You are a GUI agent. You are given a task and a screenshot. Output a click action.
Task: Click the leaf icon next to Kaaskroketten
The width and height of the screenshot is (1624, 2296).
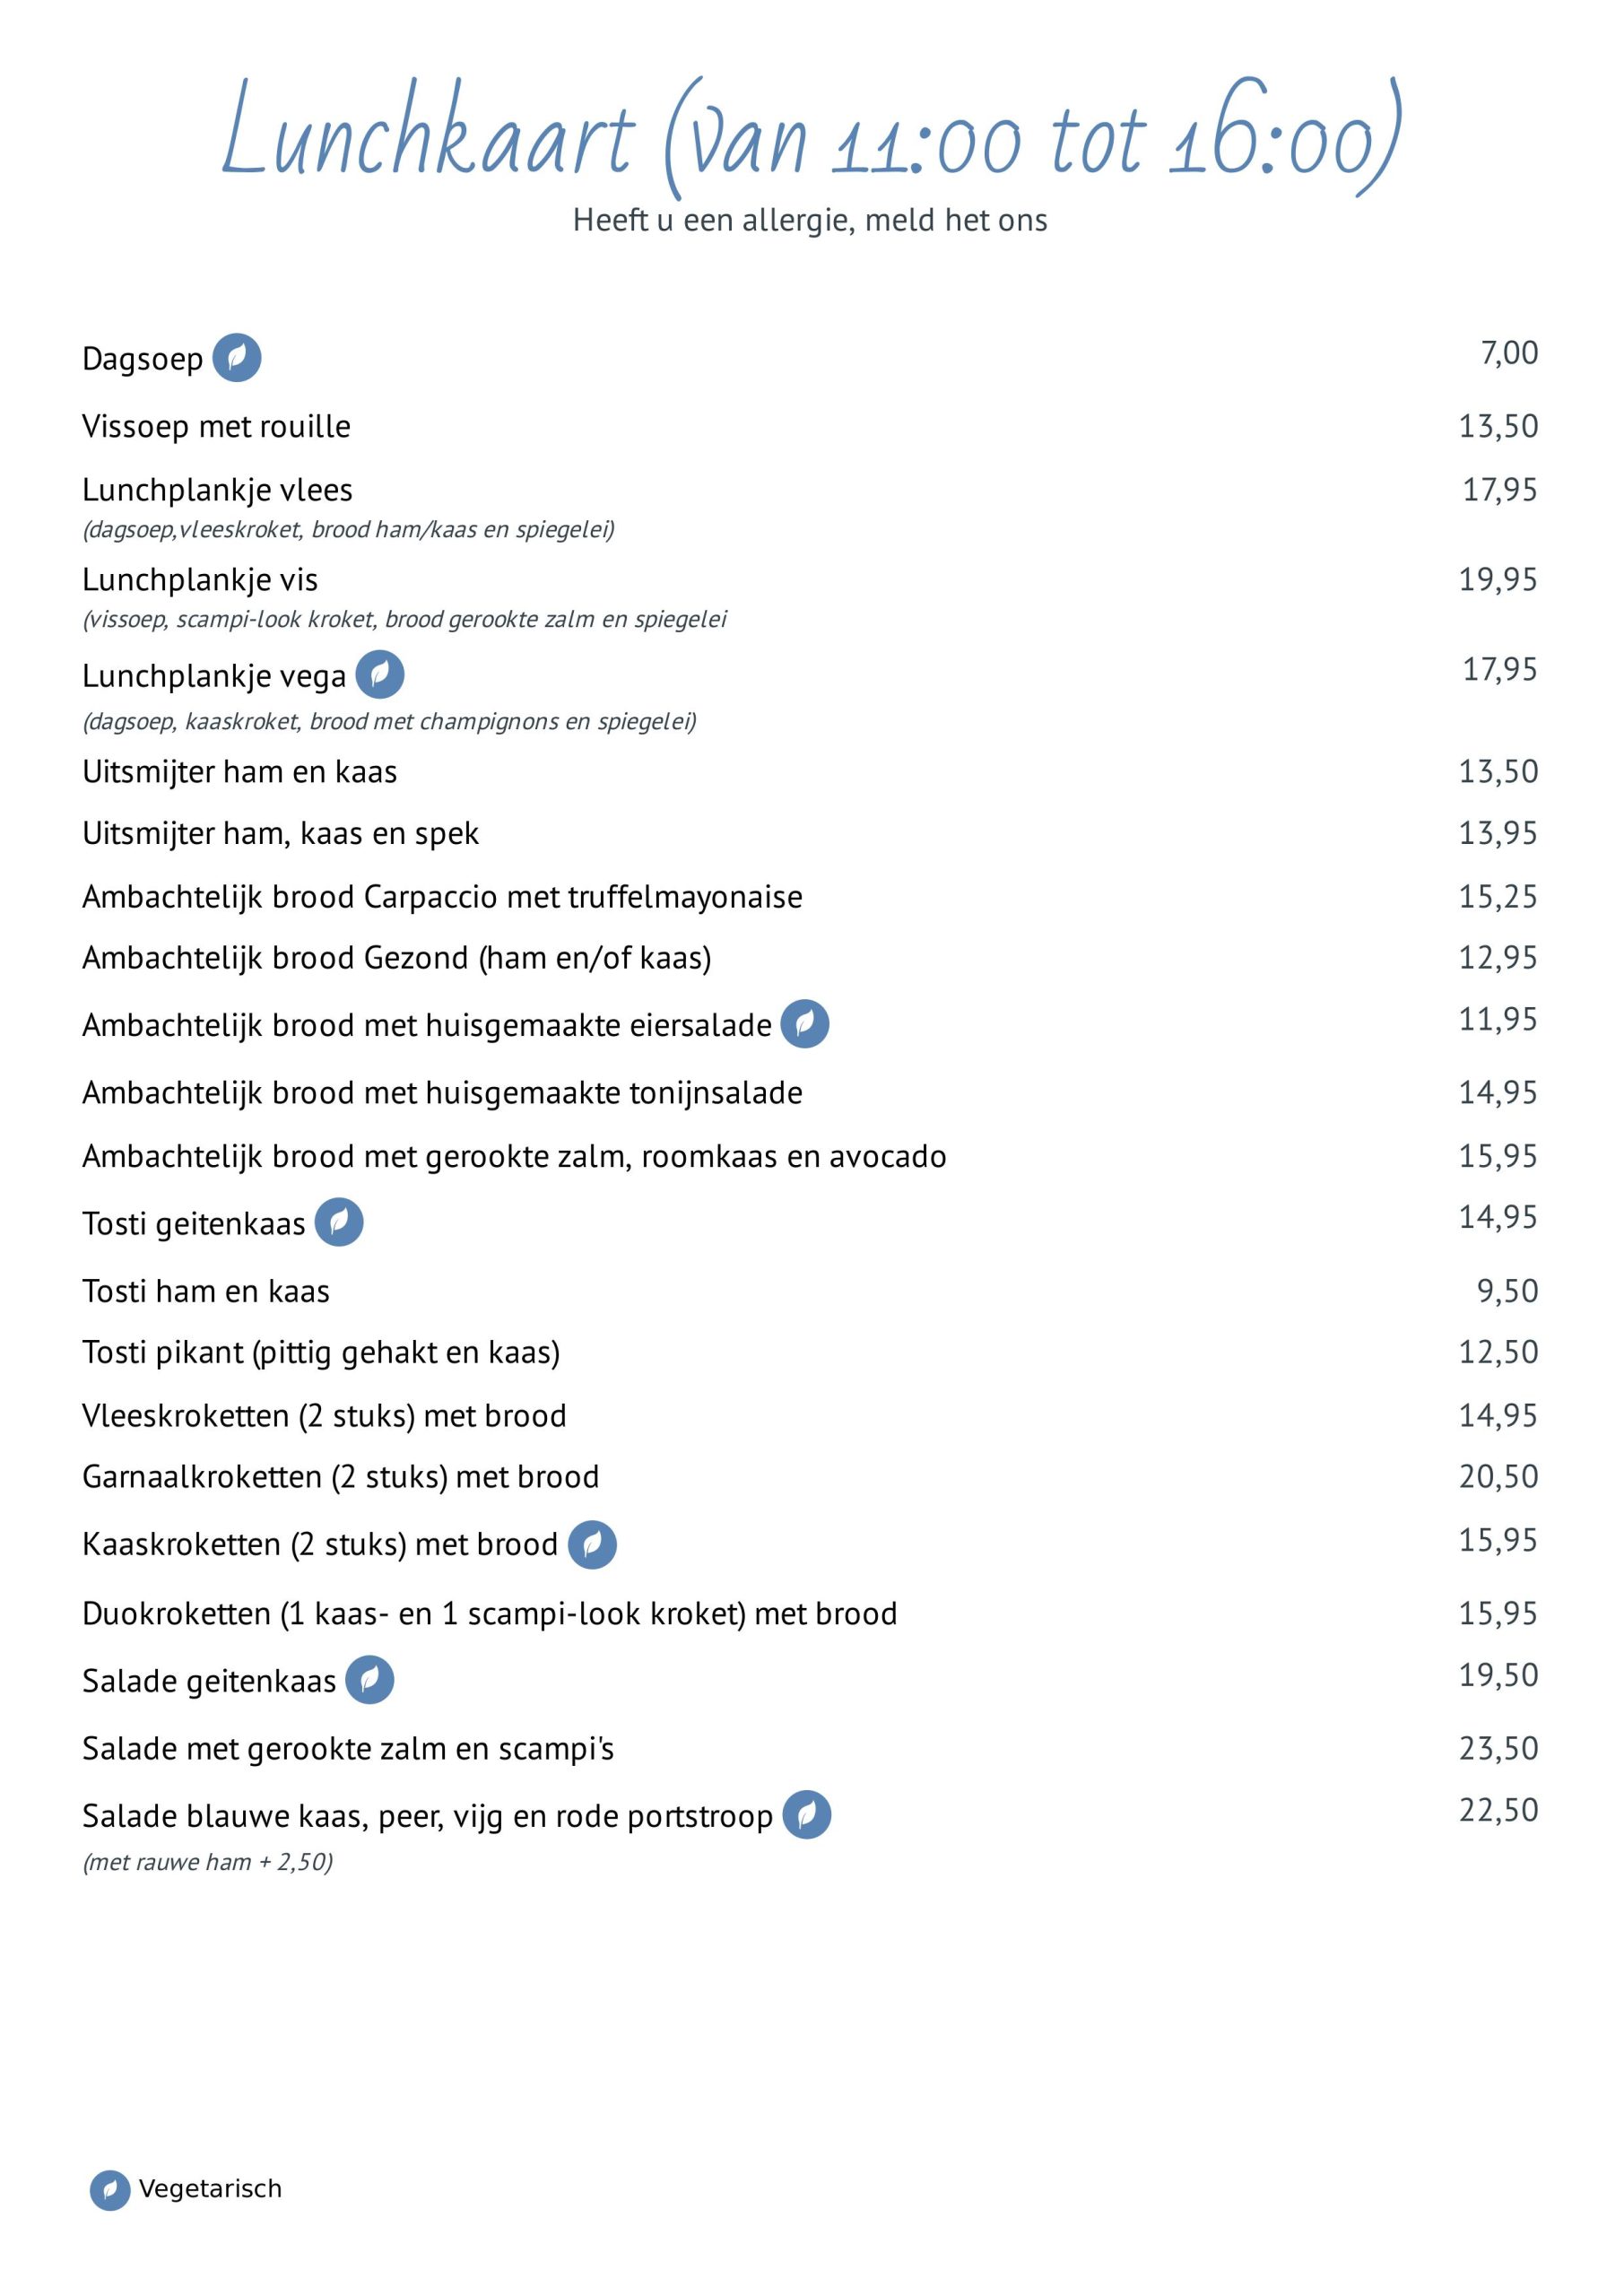[592, 1545]
